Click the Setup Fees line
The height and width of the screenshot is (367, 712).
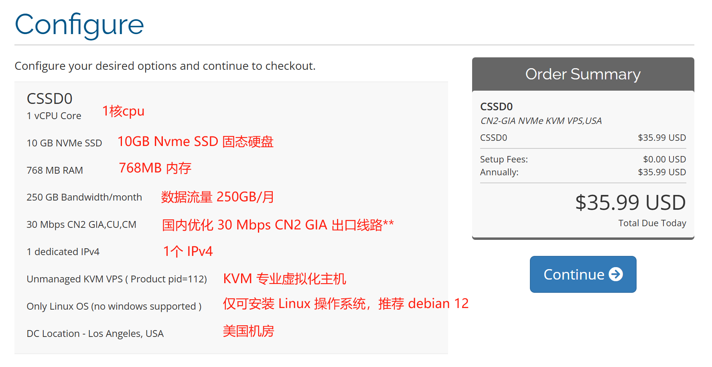504,159
